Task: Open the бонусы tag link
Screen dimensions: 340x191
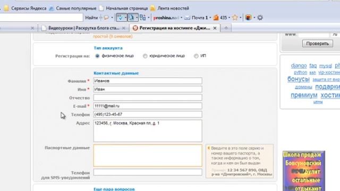Action: tap(299, 79)
